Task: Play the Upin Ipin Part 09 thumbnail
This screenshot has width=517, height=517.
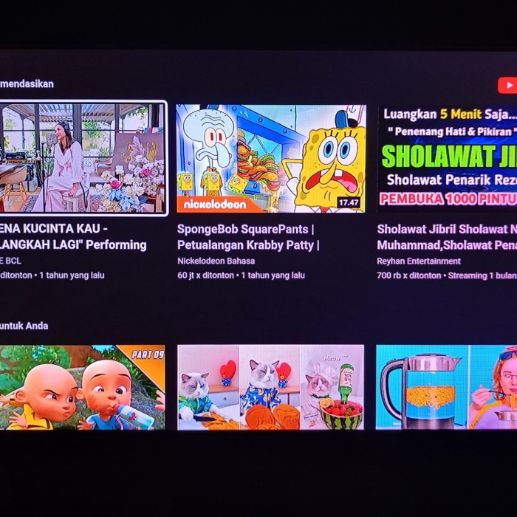Action: 83,387
